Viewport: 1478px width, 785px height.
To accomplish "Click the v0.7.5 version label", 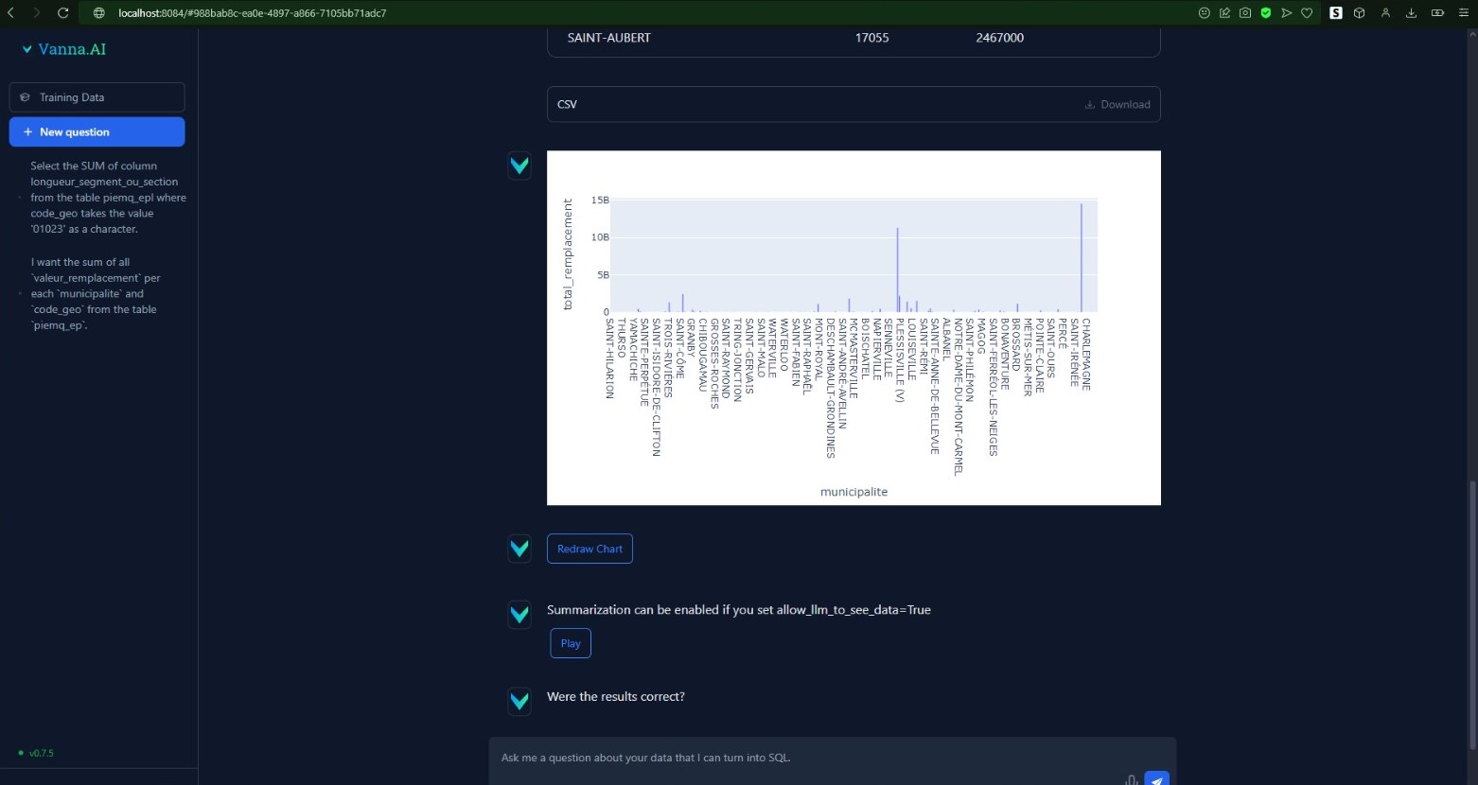I will 41,753.
